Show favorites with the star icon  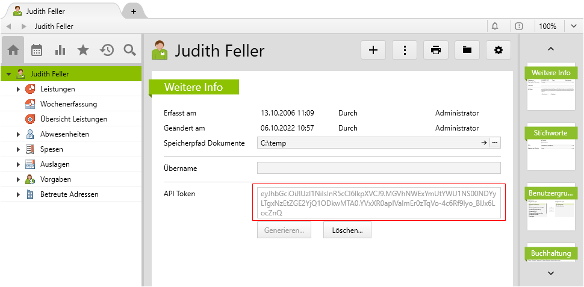click(x=83, y=51)
